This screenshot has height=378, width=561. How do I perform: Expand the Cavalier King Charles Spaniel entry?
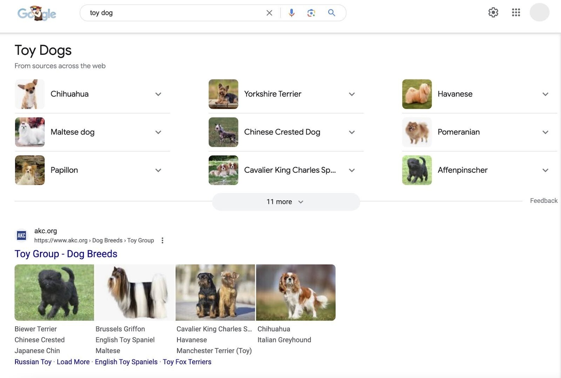coord(352,170)
